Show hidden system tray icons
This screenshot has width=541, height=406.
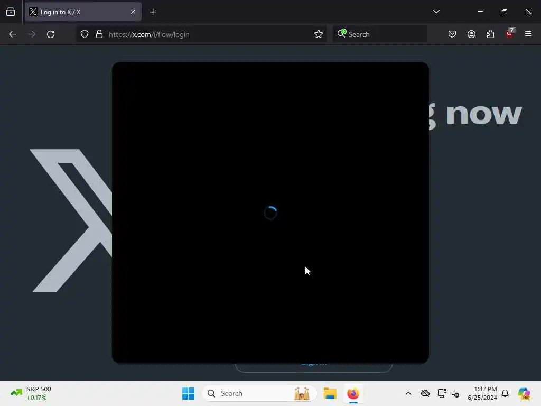tap(408, 393)
